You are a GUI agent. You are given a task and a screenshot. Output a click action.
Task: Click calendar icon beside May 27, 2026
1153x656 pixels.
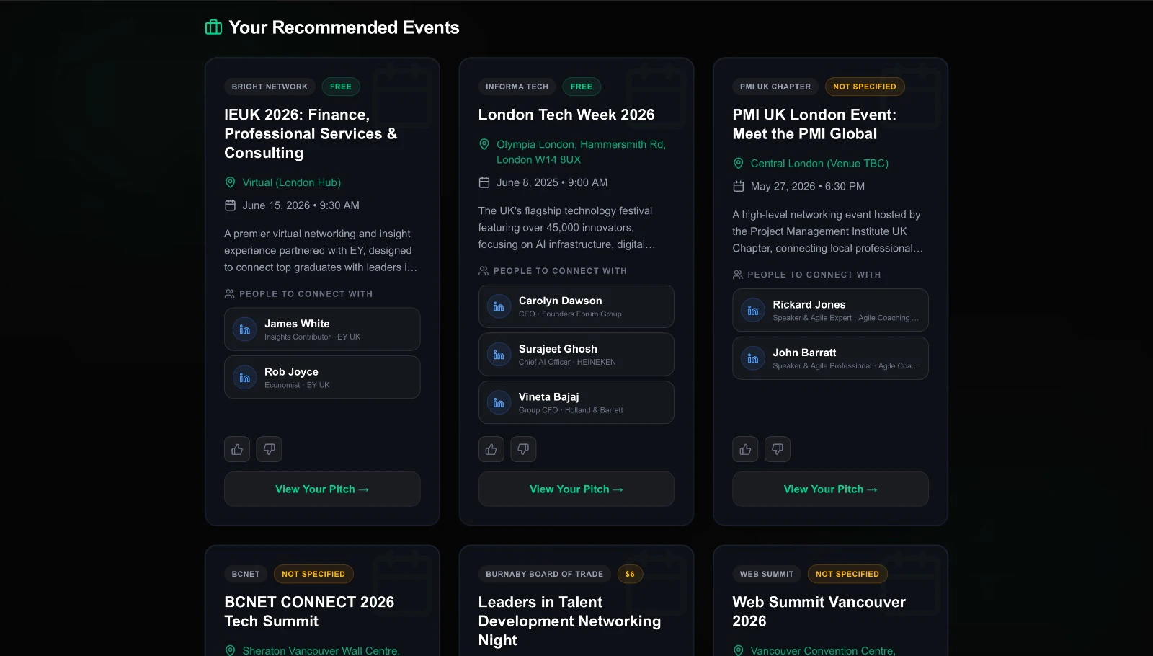(x=739, y=186)
